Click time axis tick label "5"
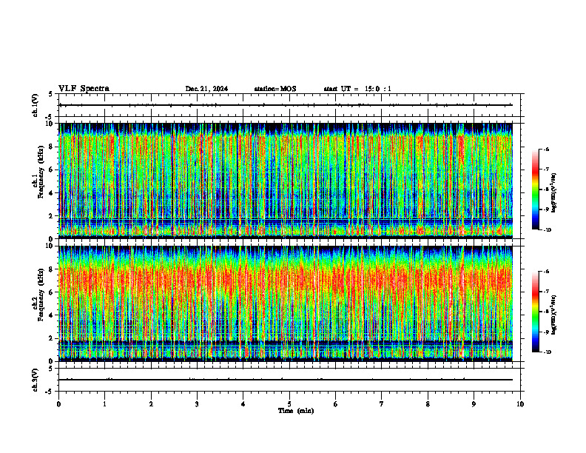 pyautogui.click(x=289, y=404)
